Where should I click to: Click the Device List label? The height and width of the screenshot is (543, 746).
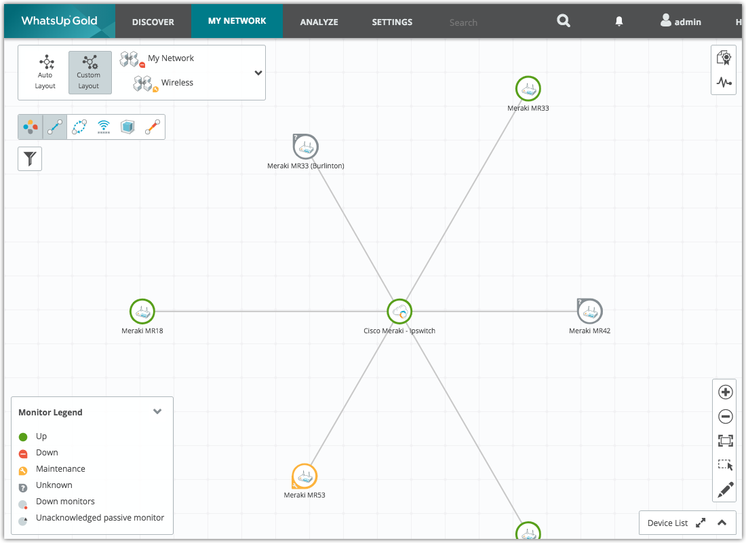pos(667,523)
